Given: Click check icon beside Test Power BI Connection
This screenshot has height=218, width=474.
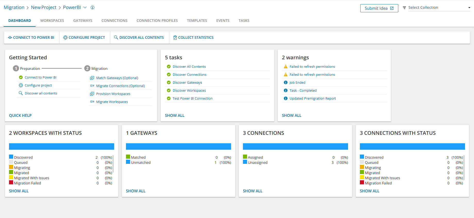Looking at the screenshot, I should (169, 98).
